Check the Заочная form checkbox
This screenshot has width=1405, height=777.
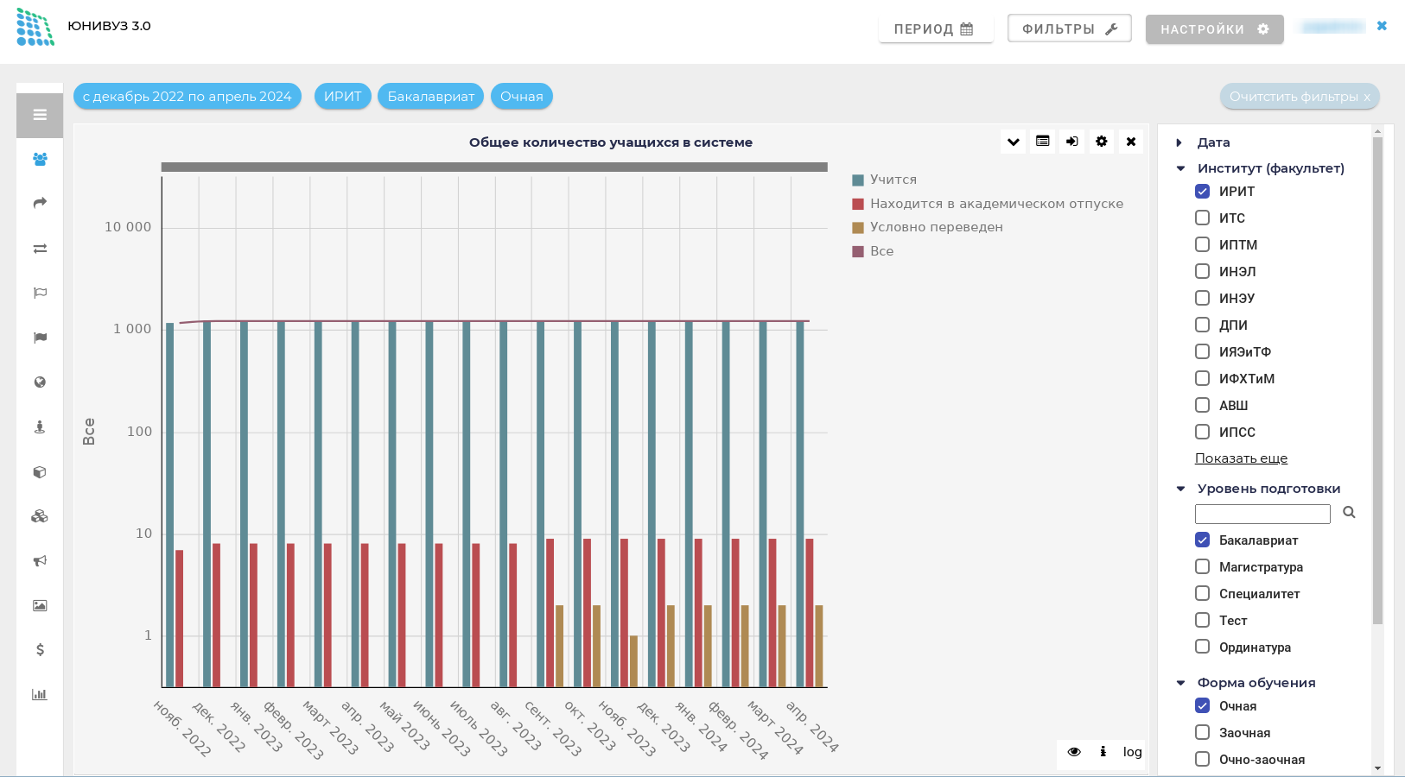tap(1202, 733)
